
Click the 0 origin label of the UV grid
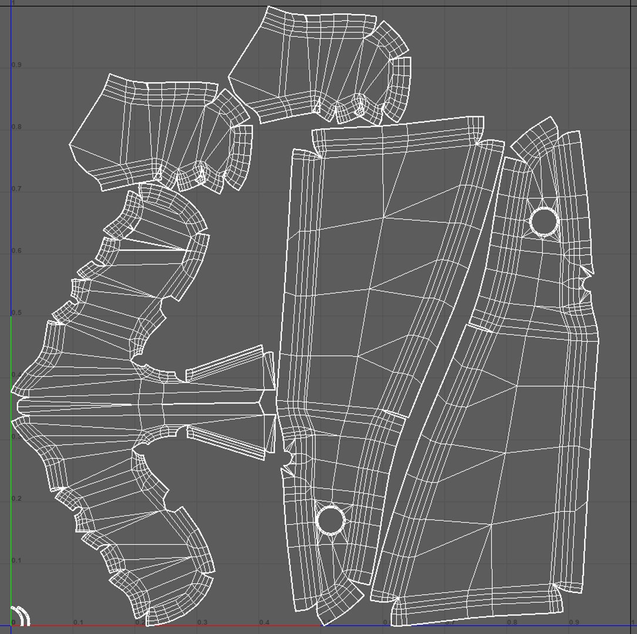pos(14,622)
